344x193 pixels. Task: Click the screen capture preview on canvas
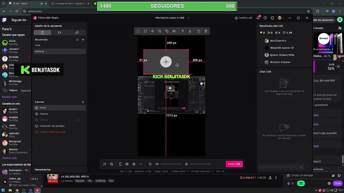pyautogui.click(x=171, y=95)
